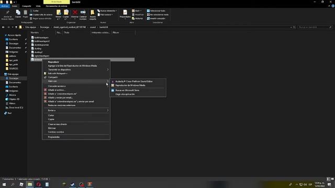This screenshot has height=188, width=335.
Task: Click the sound segment in the address bar
Action: click(93, 27)
